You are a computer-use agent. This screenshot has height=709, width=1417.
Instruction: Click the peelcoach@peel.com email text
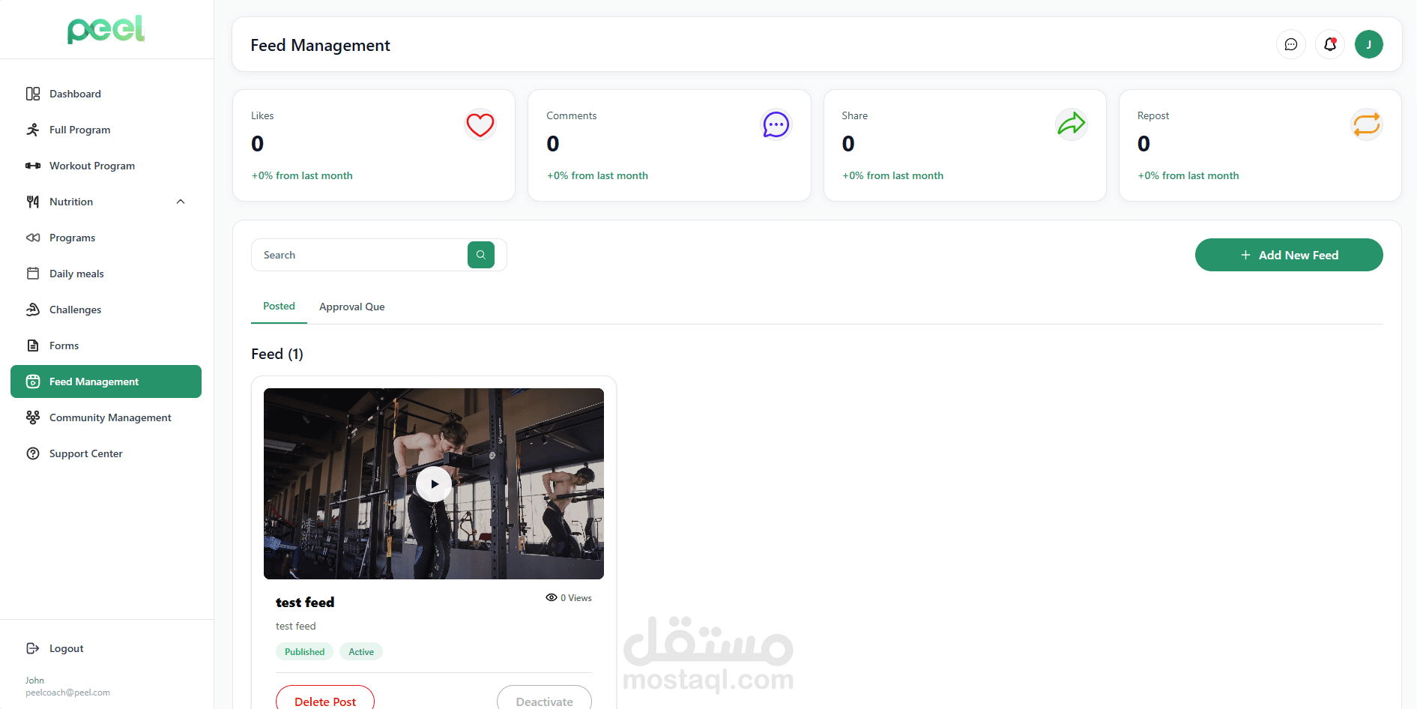click(x=67, y=693)
